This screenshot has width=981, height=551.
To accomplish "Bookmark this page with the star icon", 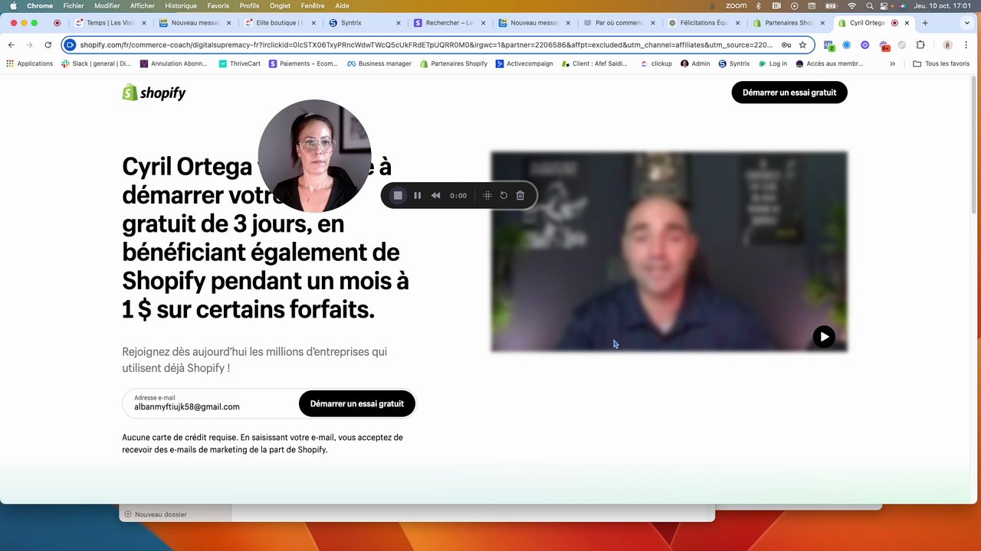I will 802,44.
